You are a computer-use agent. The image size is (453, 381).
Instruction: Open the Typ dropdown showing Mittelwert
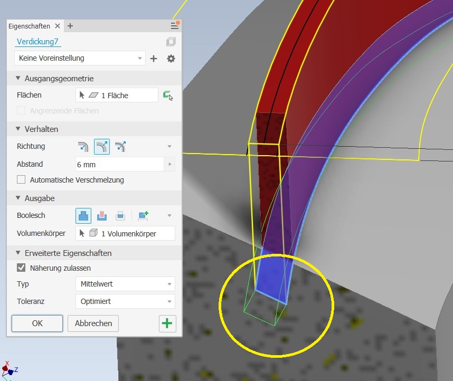(125, 284)
